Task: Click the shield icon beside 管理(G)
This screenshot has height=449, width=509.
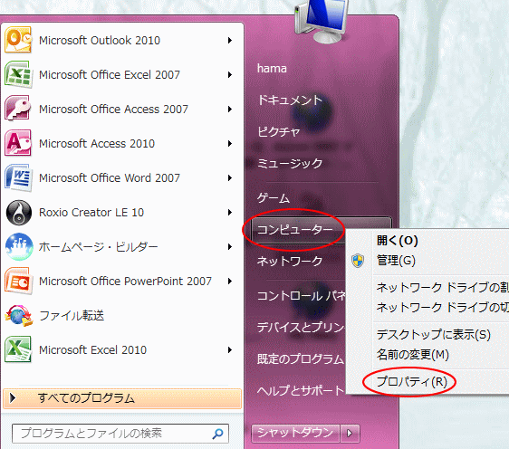Action: pyautogui.click(x=358, y=261)
